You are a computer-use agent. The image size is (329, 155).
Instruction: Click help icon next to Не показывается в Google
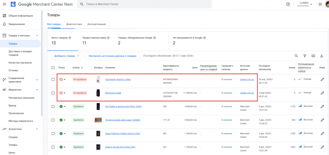[204, 38]
